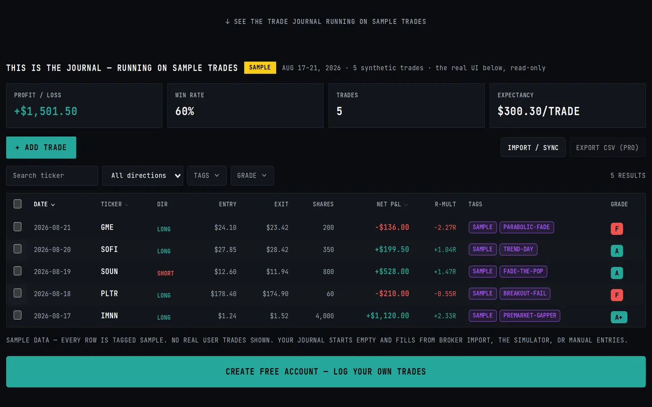Click the Win Rate 60% card

click(x=245, y=105)
